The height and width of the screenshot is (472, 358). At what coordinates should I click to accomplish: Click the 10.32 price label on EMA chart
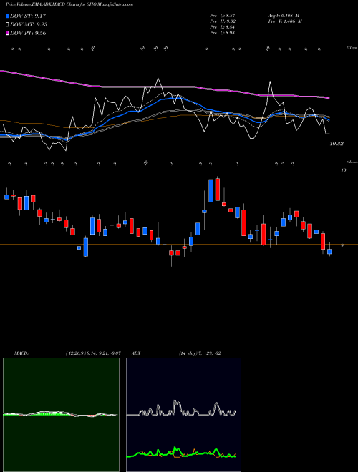337,144
